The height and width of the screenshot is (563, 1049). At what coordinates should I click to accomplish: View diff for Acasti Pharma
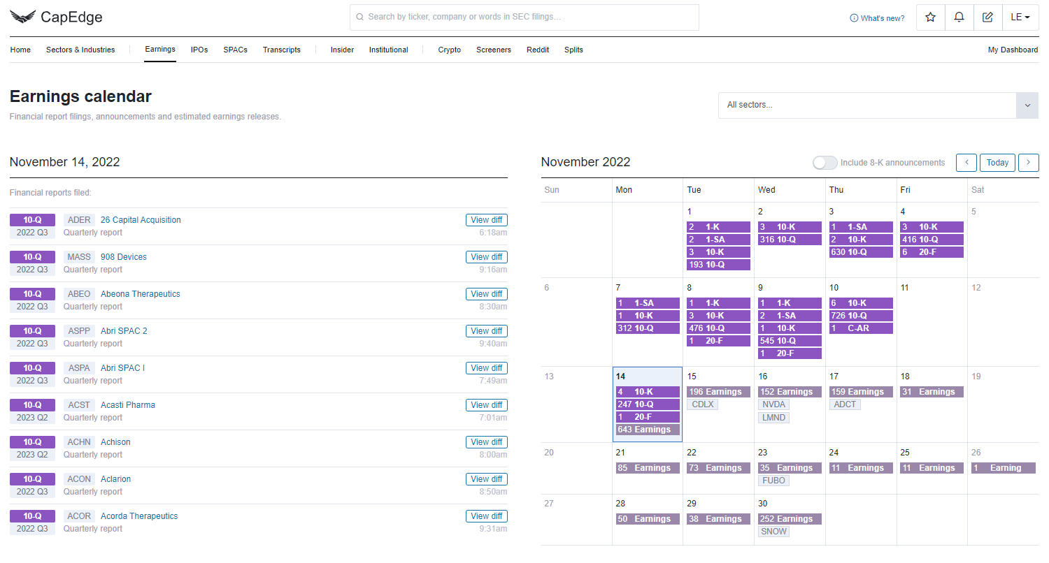(x=487, y=405)
